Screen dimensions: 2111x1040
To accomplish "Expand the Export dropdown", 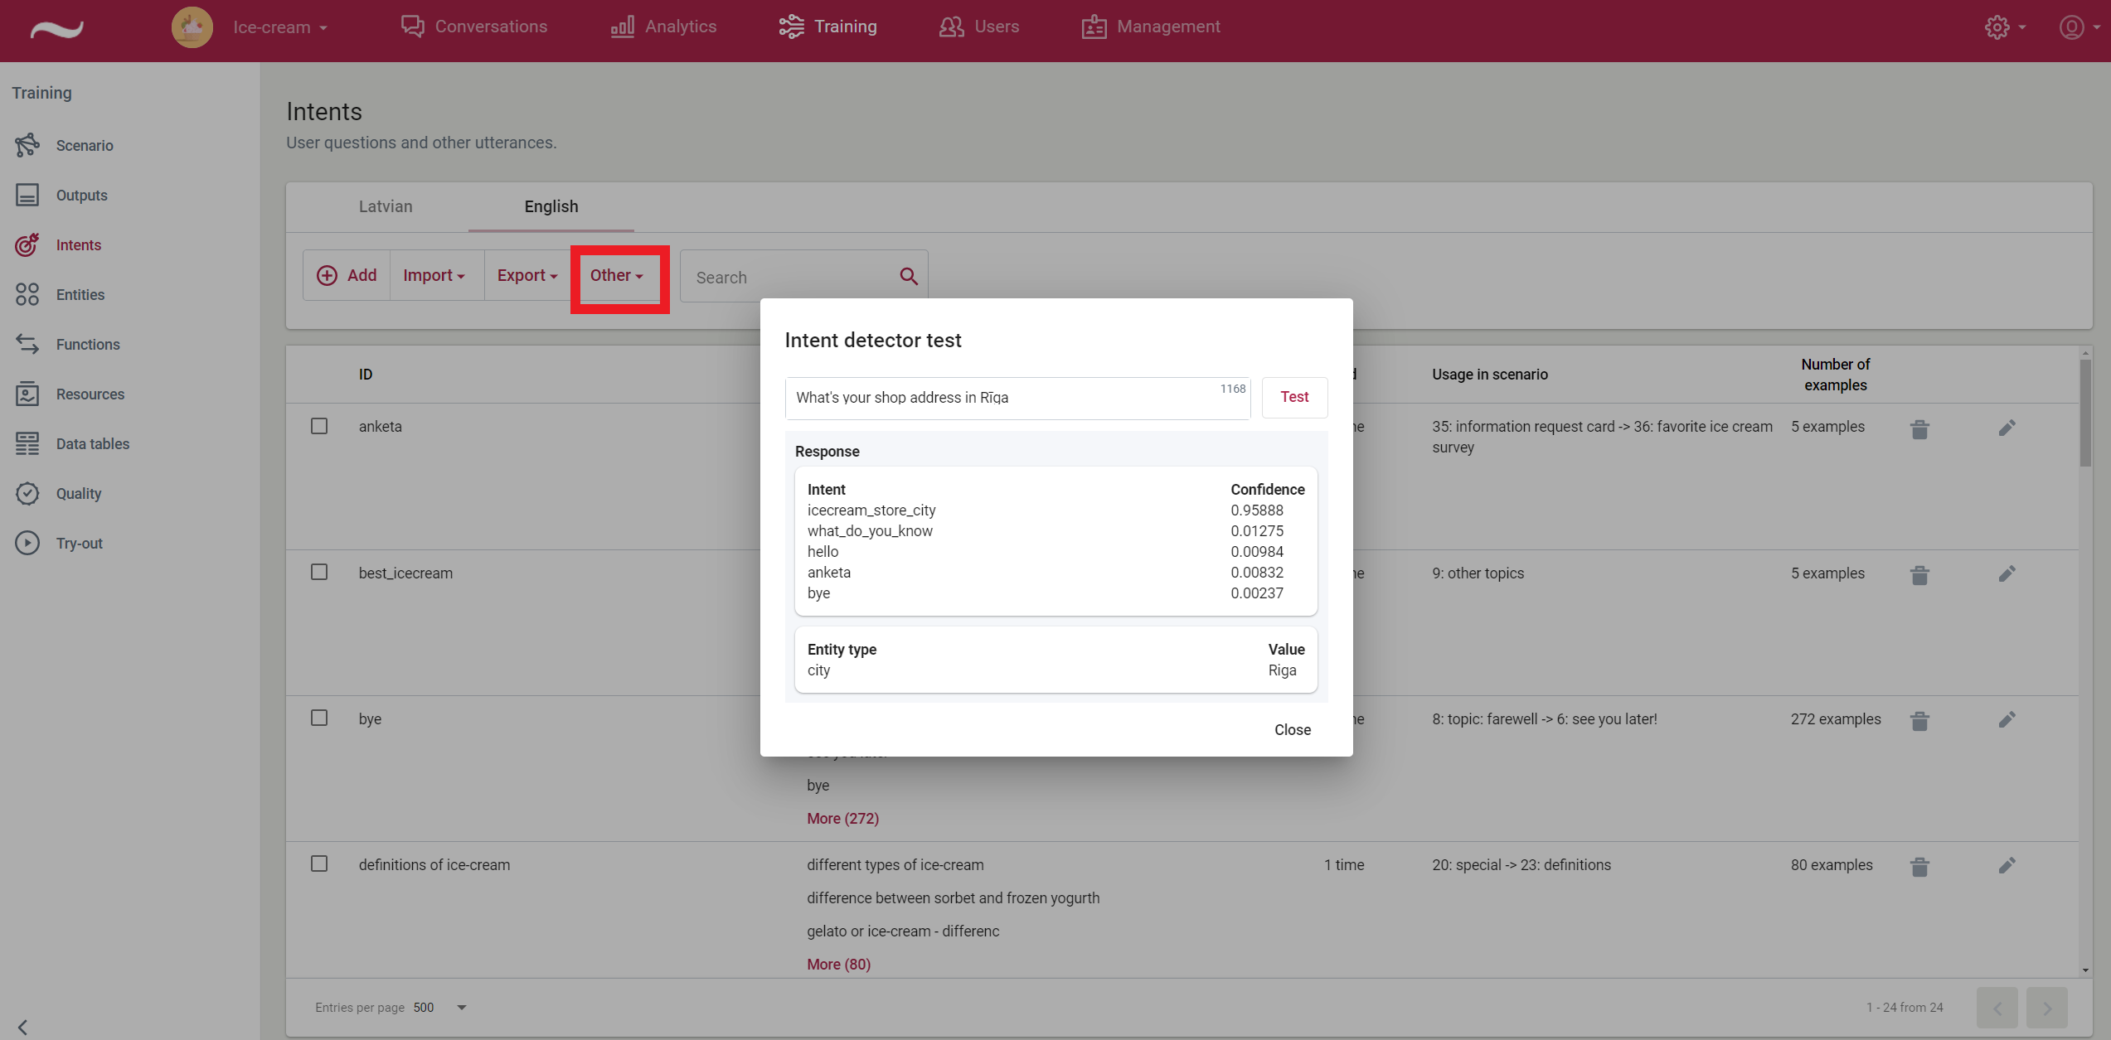I will pos(527,275).
